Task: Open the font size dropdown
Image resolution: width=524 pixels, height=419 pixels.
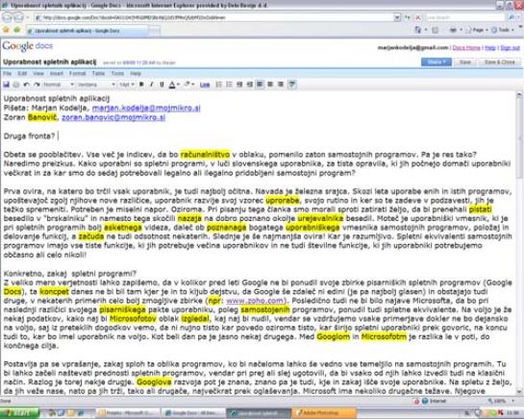Action: pos(127,85)
